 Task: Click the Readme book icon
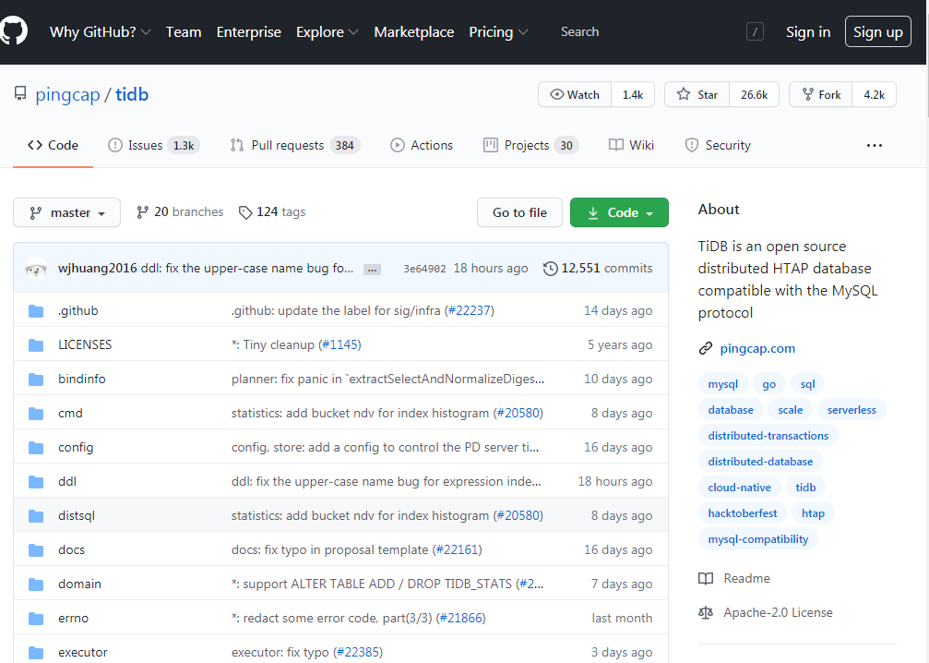[706, 579]
